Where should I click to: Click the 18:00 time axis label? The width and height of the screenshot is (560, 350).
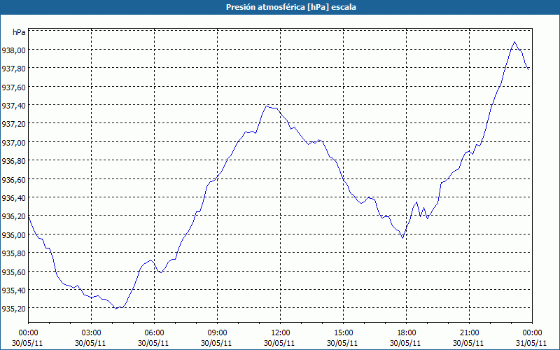(x=407, y=333)
